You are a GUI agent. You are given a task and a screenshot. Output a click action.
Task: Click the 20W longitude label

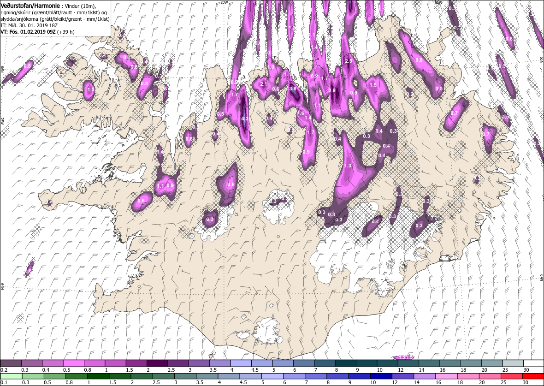(x=224, y=2)
